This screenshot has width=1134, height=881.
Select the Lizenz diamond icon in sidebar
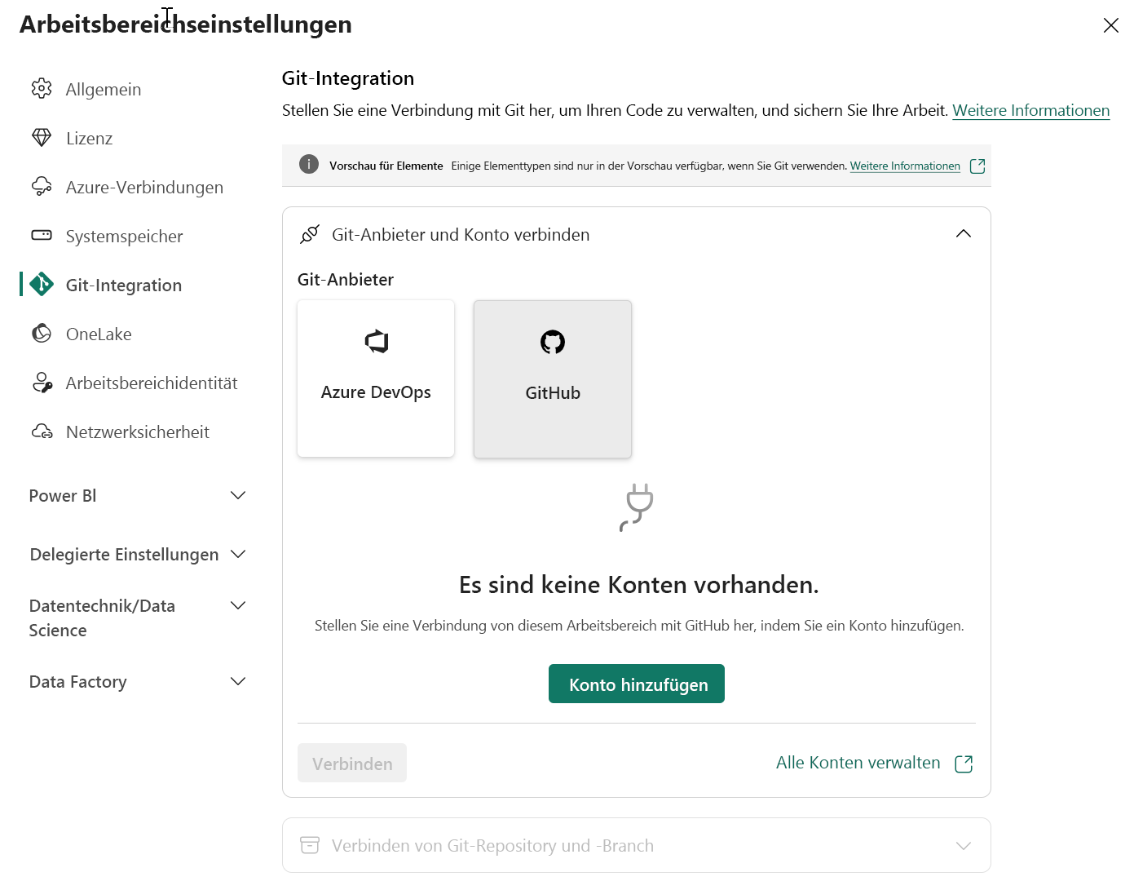point(41,138)
